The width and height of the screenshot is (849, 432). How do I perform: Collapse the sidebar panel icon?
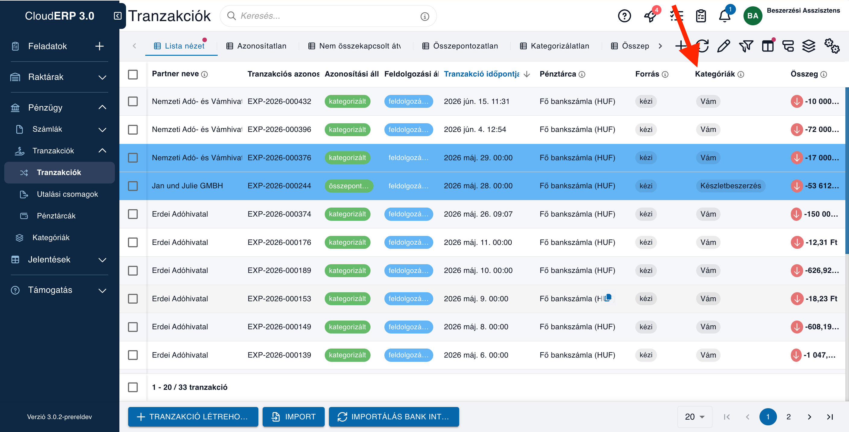pyautogui.click(x=118, y=16)
